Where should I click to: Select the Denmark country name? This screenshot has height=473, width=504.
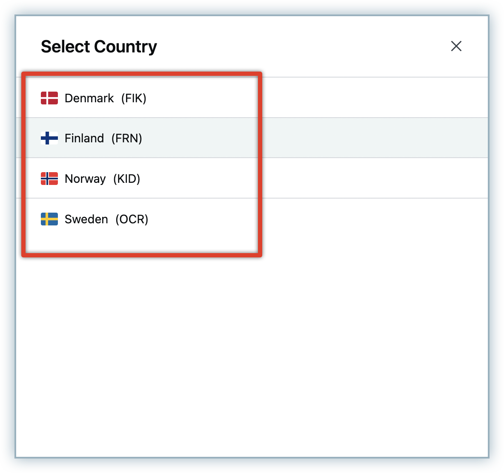click(89, 98)
